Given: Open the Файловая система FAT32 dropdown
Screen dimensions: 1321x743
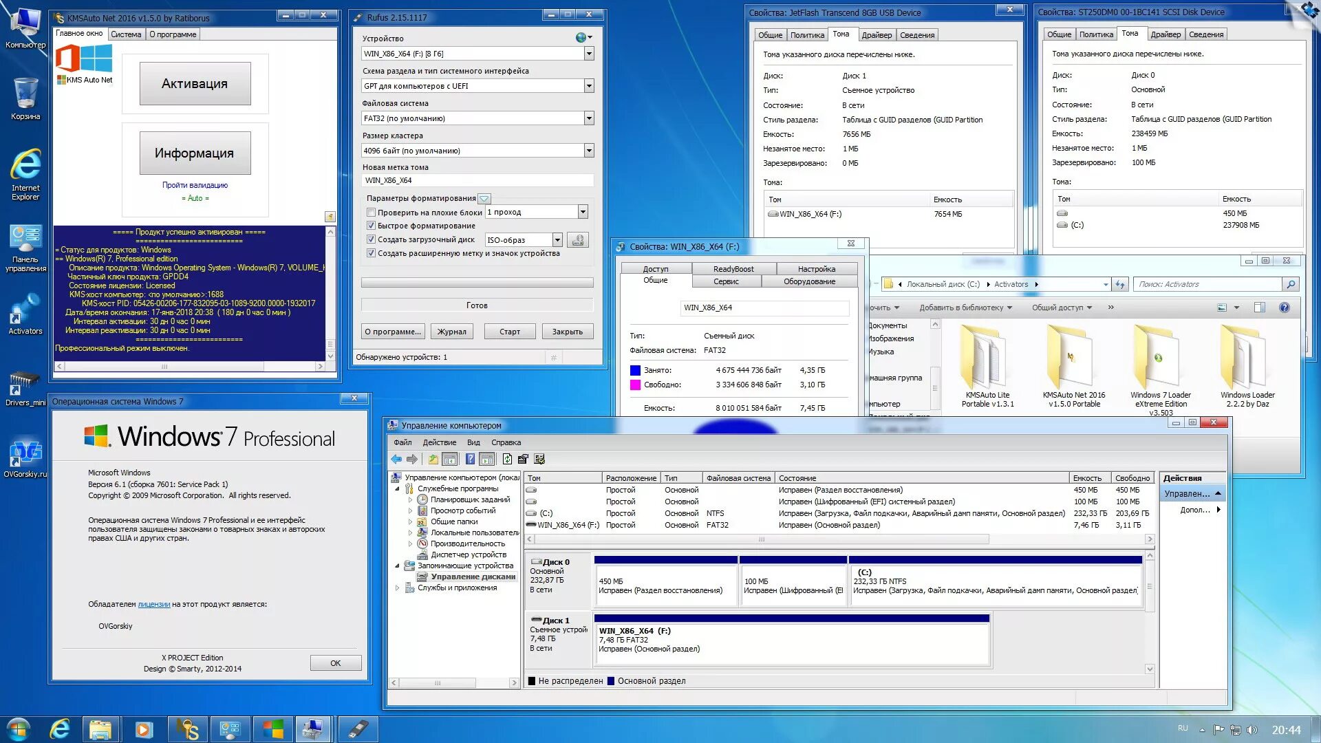Looking at the screenshot, I should click(x=589, y=118).
